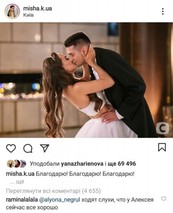
Task: Tap the wedding kiss photo
Action: coord(86,80)
